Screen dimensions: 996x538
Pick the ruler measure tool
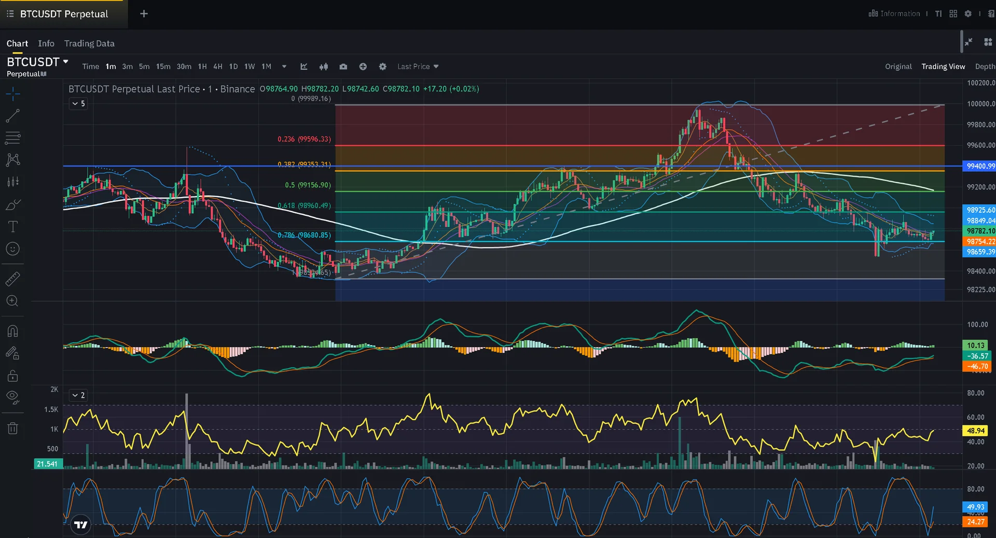click(x=13, y=279)
